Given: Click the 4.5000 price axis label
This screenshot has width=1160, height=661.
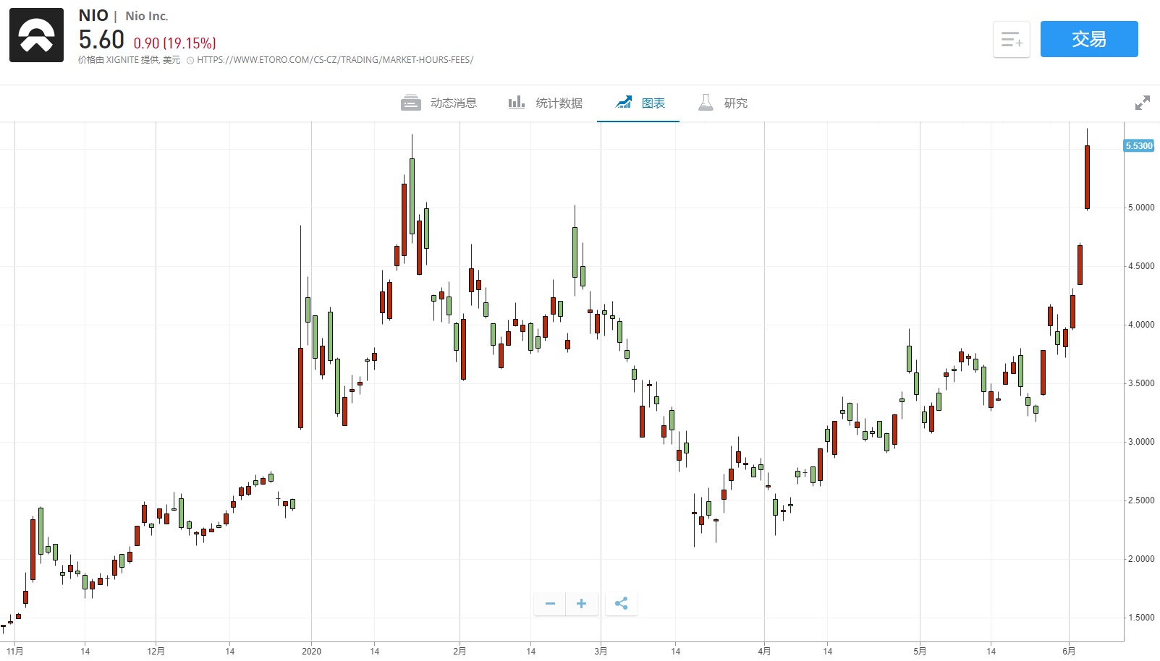Looking at the screenshot, I should tap(1141, 266).
